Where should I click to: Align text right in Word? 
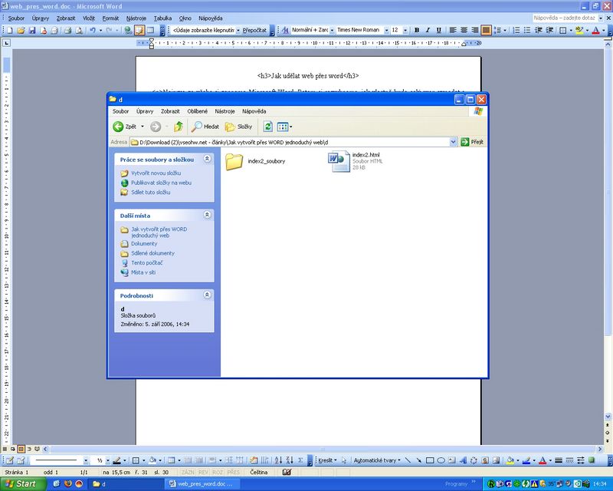tap(474, 30)
